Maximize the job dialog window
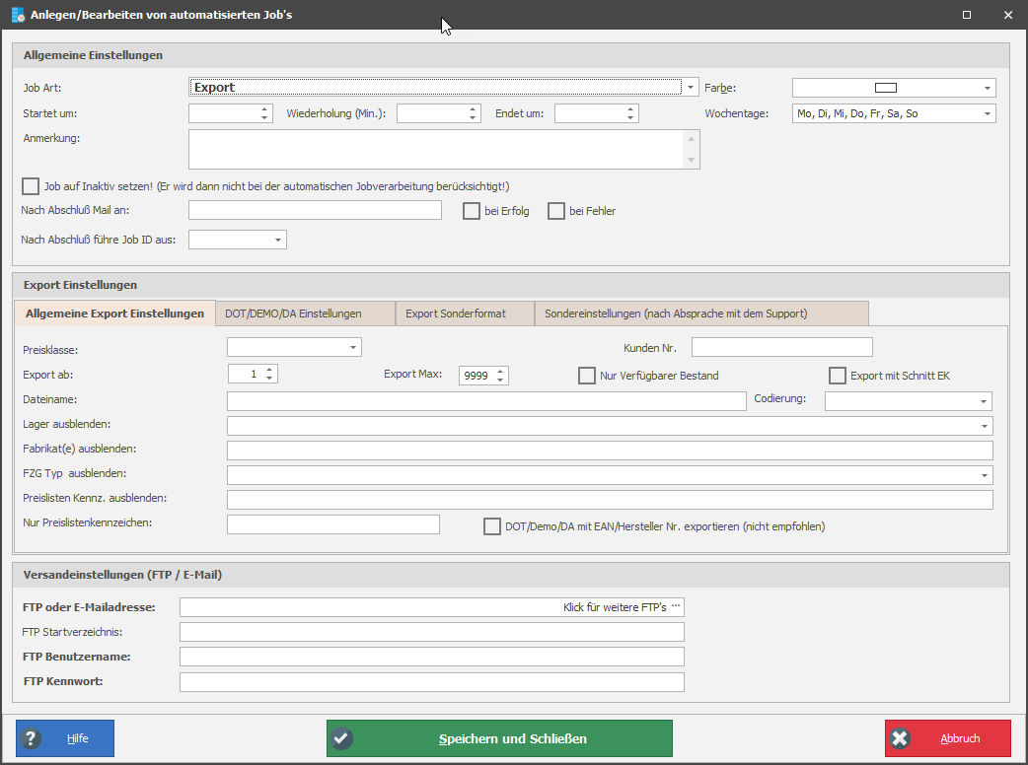The image size is (1028, 765). (x=967, y=15)
